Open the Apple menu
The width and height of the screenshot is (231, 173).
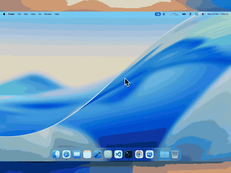click(4, 14)
